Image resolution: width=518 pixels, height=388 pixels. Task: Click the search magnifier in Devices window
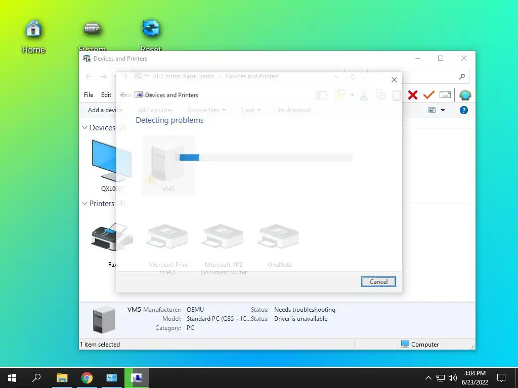click(462, 77)
